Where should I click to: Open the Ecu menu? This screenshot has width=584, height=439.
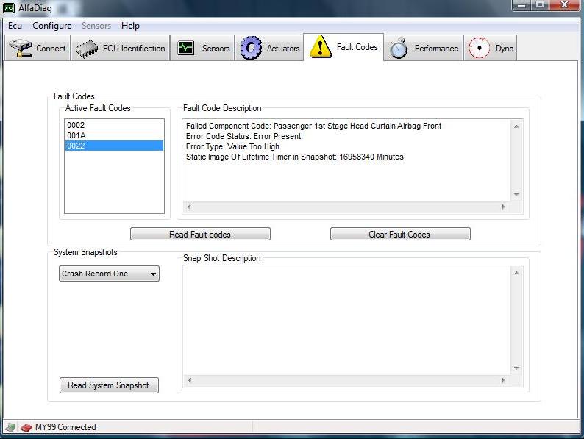tap(15, 26)
